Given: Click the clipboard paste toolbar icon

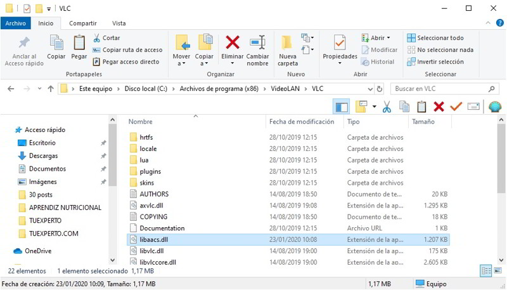Looking at the screenshot, I should (421, 107).
